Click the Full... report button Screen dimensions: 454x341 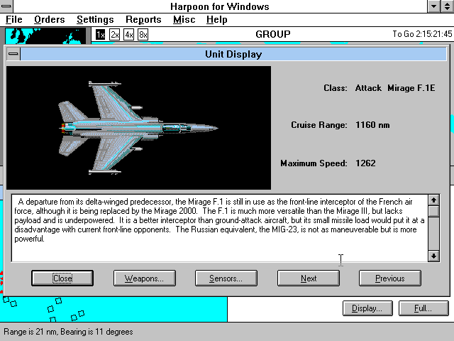[423, 308]
